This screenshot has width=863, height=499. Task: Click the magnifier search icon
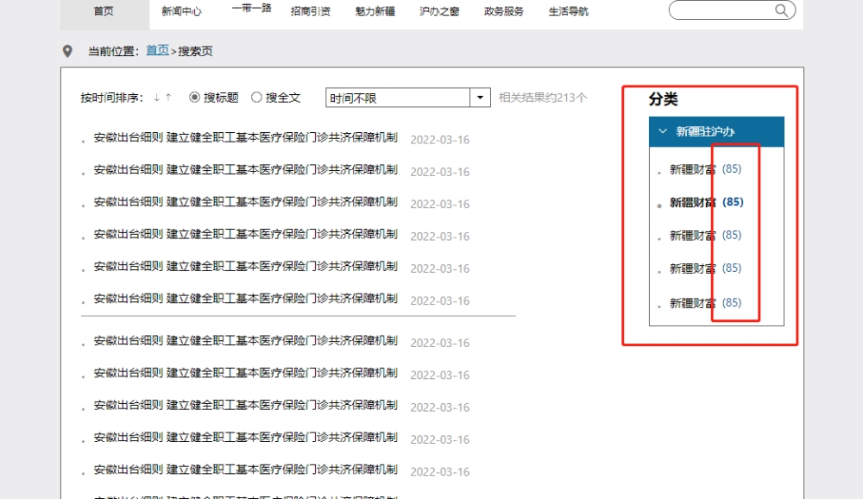coord(781,9)
